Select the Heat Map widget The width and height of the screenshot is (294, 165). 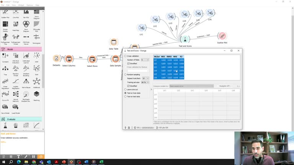tap(16, 26)
